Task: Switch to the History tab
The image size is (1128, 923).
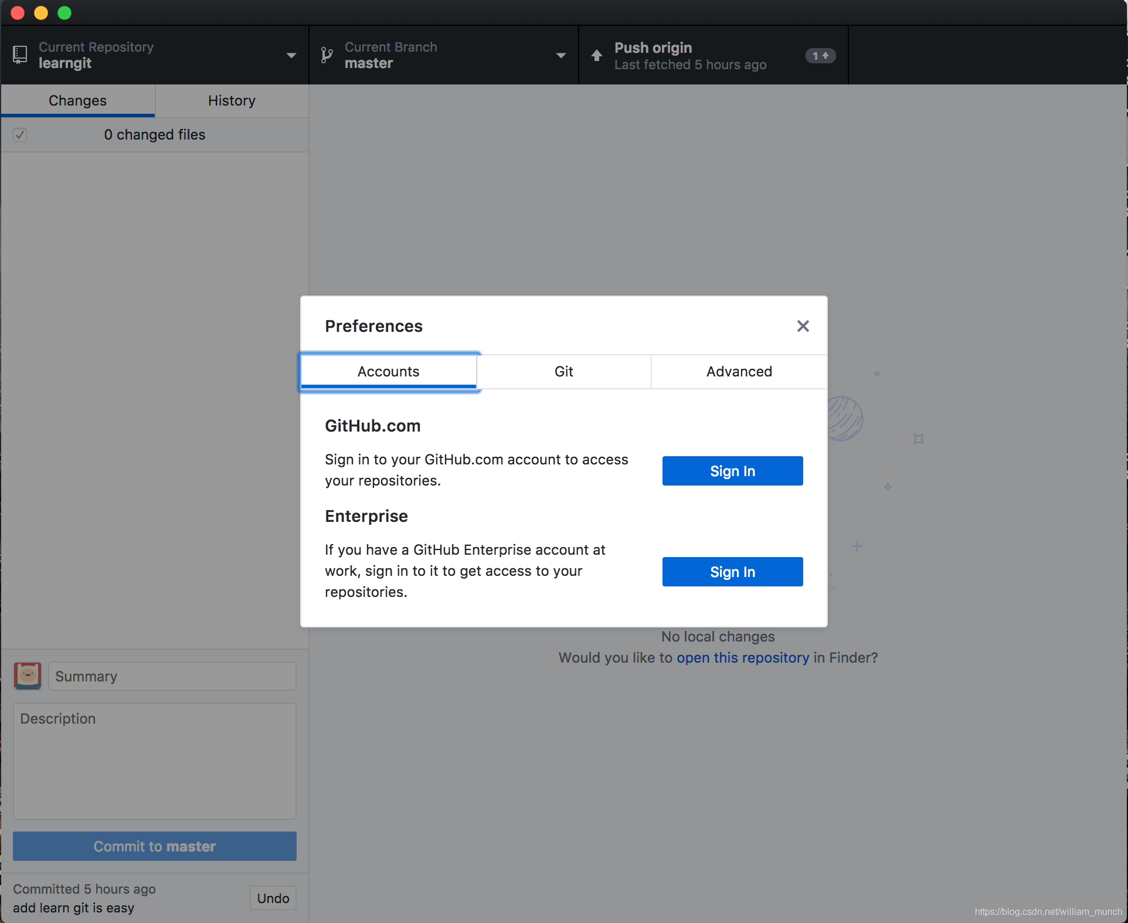Action: pyautogui.click(x=232, y=101)
